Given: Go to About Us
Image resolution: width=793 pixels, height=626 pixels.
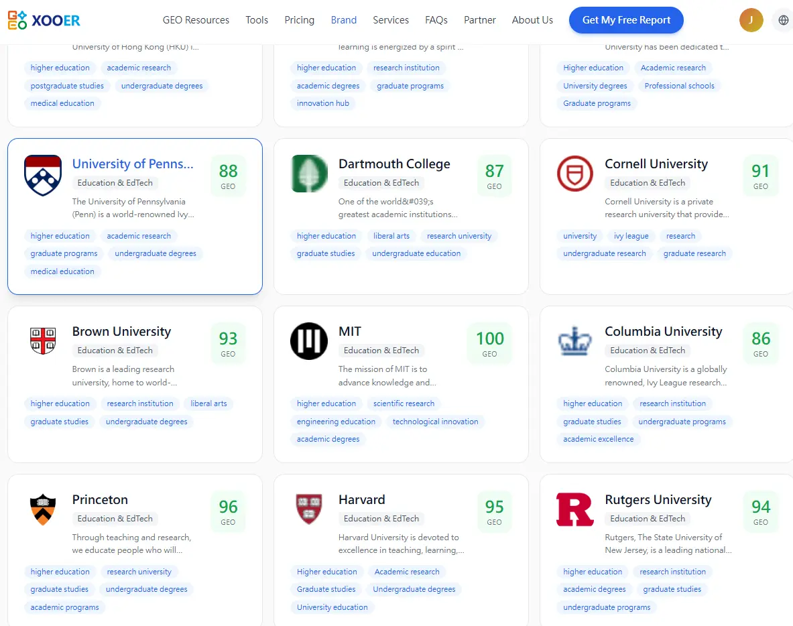Looking at the screenshot, I should click(x=532, y=20).
